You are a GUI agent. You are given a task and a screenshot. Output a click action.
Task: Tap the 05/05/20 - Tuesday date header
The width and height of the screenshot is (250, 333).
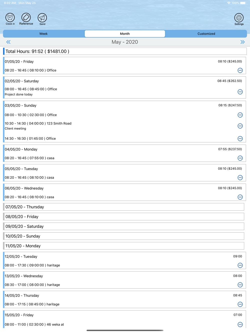point(21,169)
